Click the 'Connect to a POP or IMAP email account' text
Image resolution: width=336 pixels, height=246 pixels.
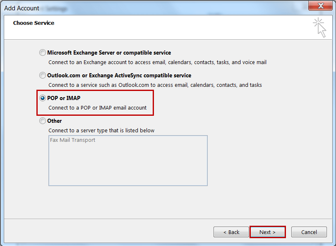[x=98, y=107]
